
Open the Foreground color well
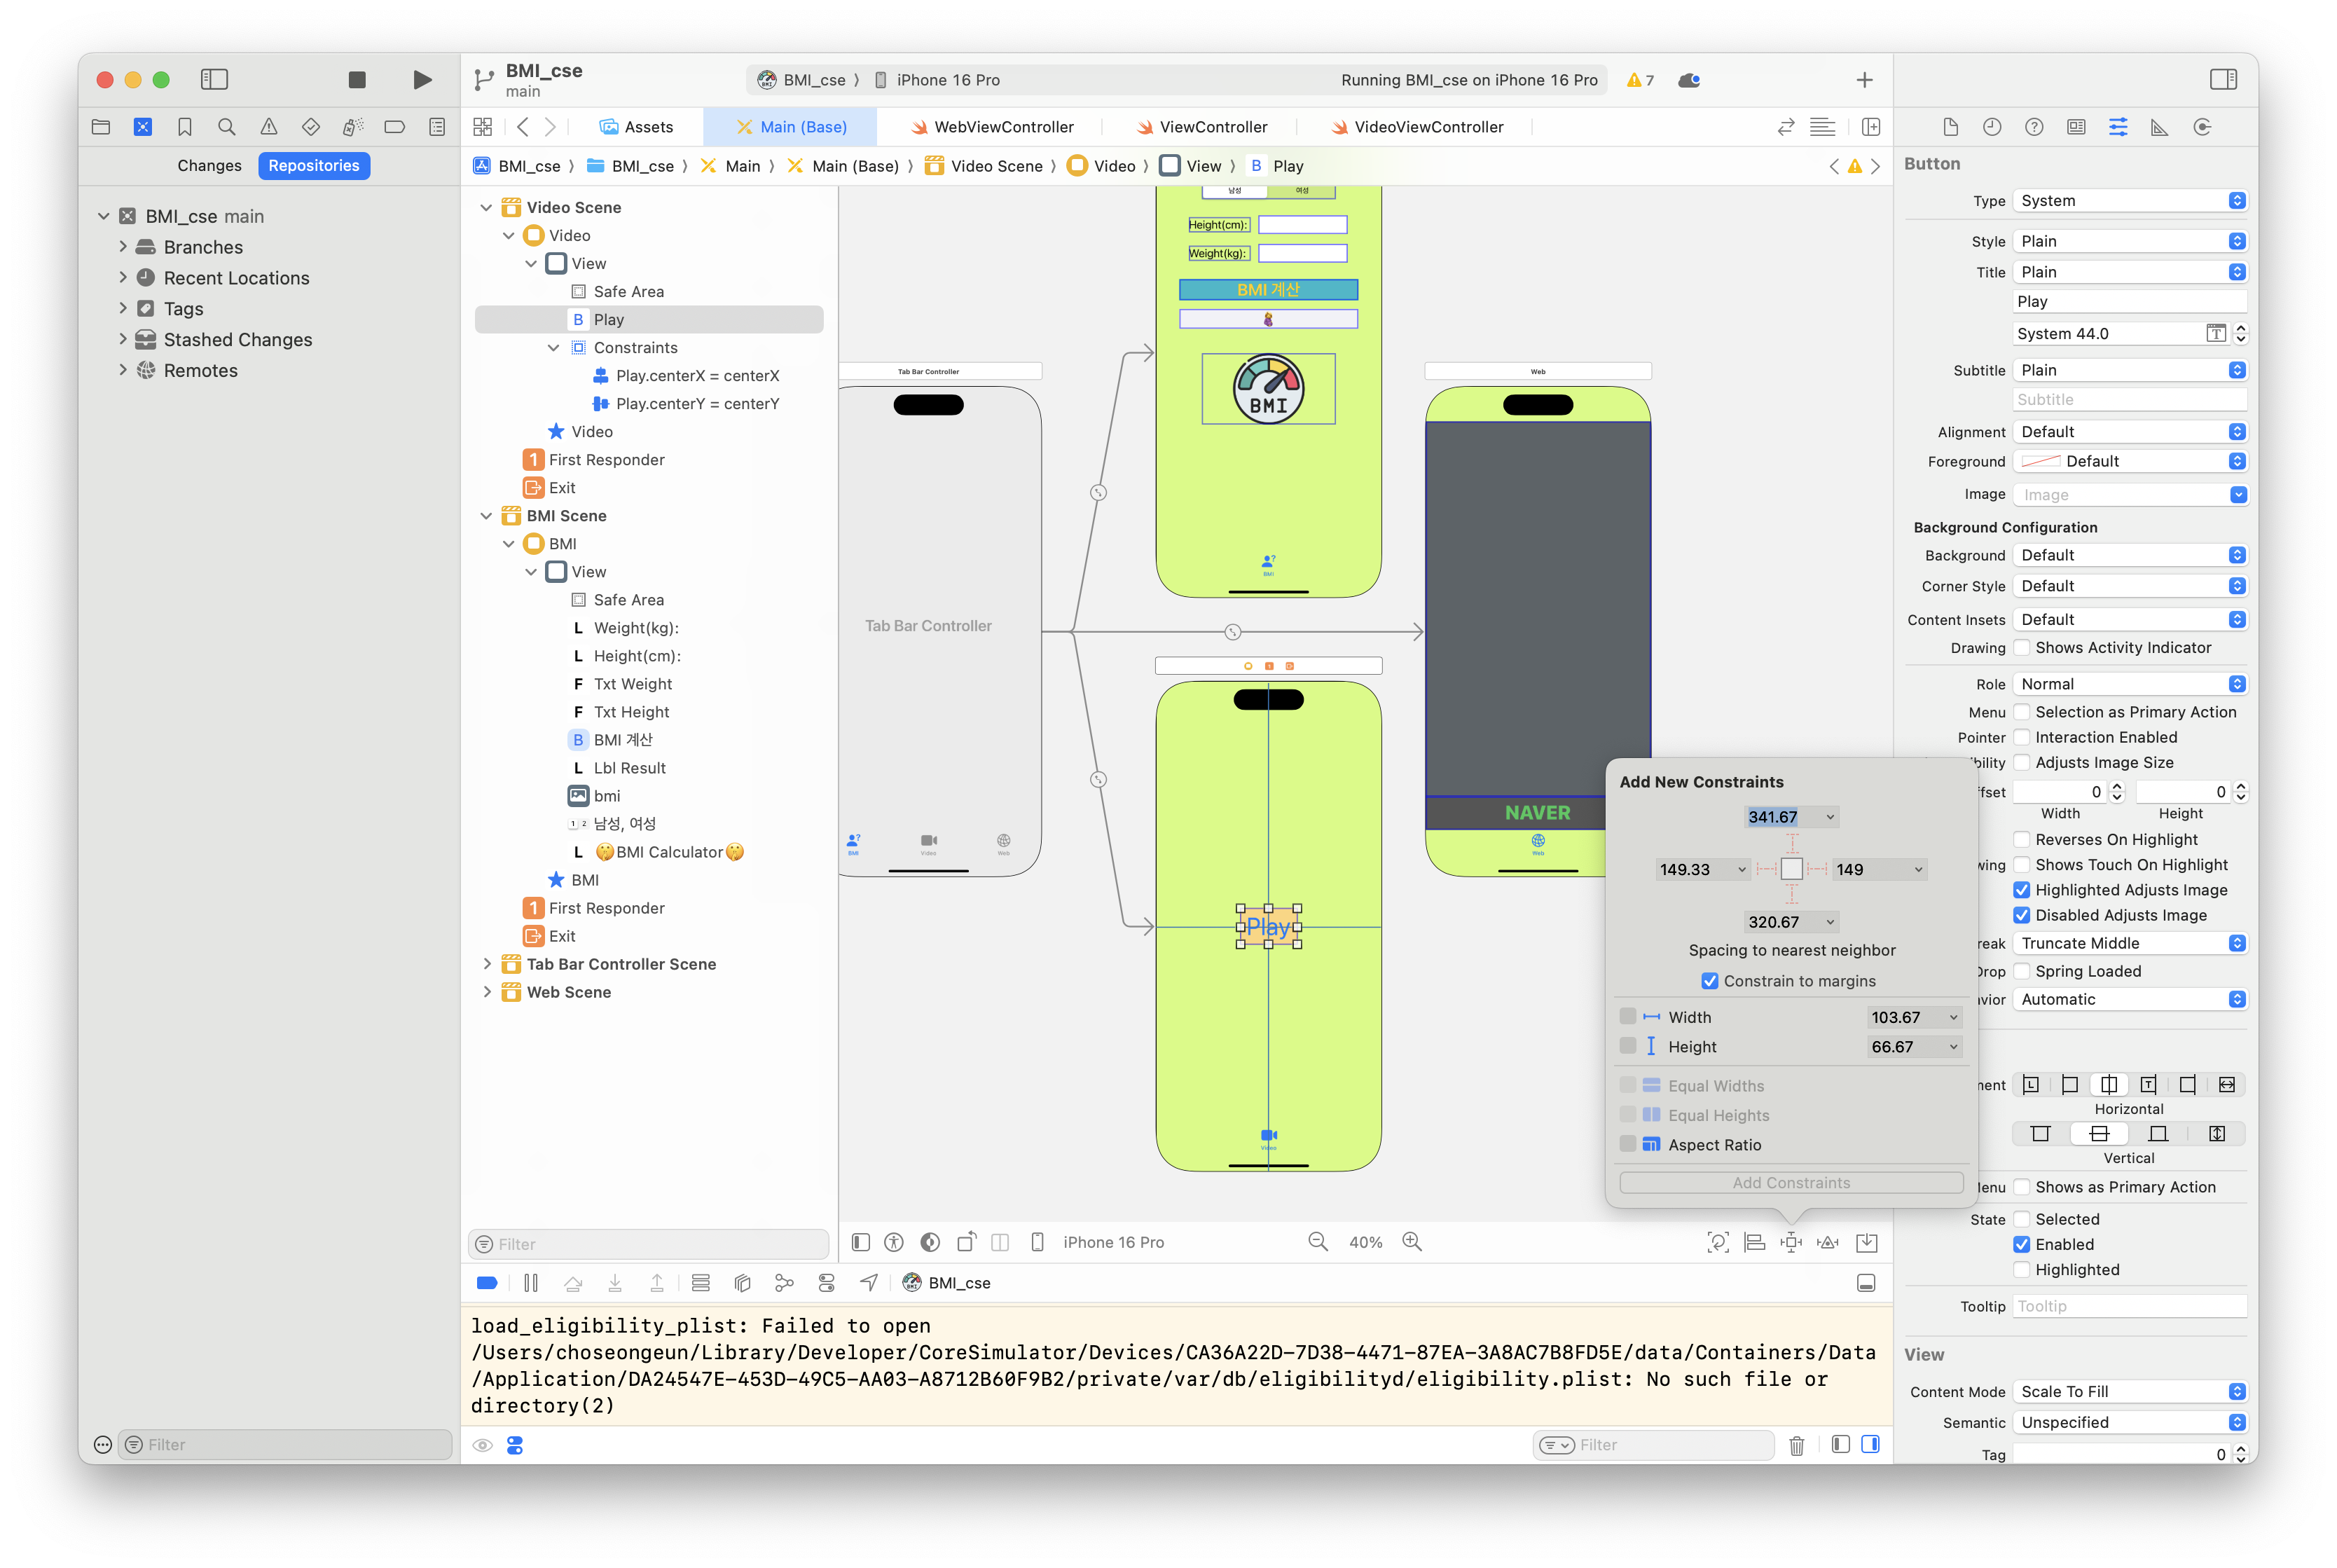pos(2040,461)
